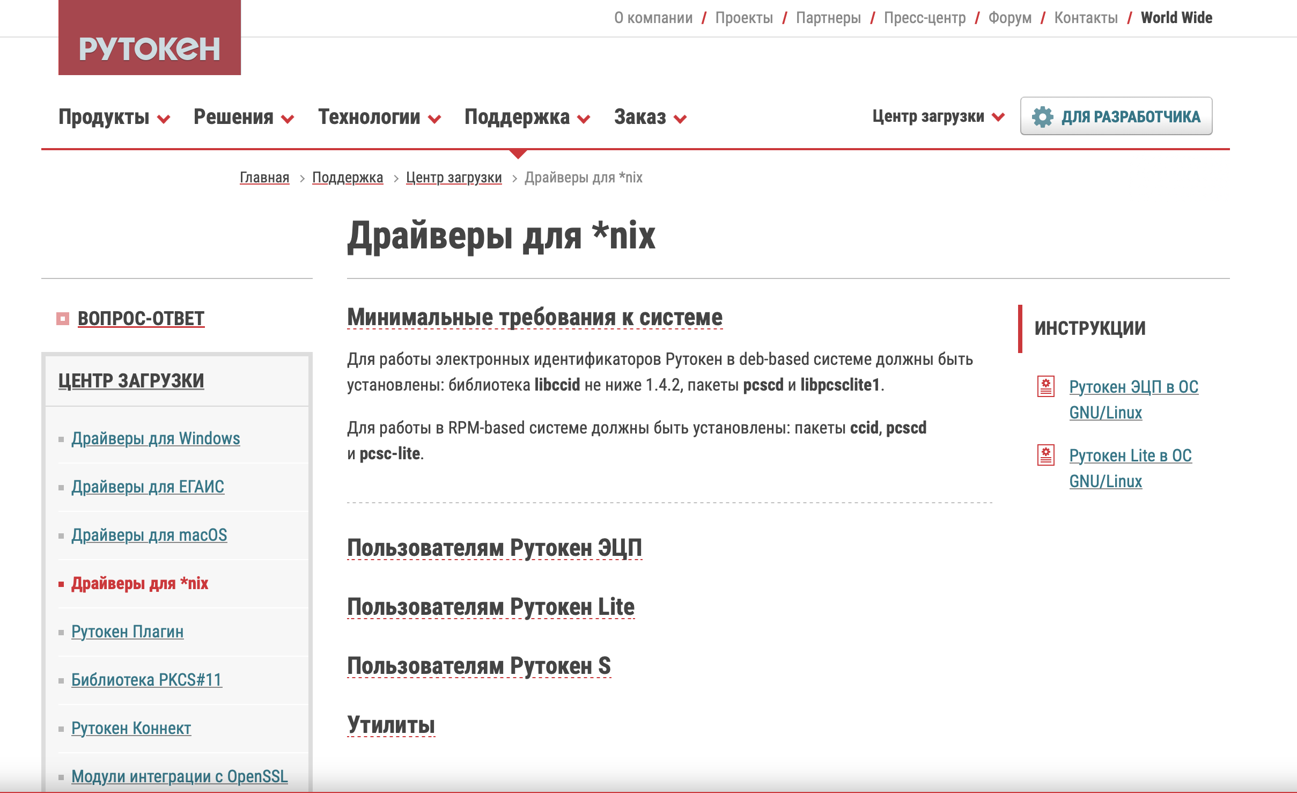Expand the Пользователям Рутокен S section
The height and width of the screenshot is (793, 1297).
479,666
